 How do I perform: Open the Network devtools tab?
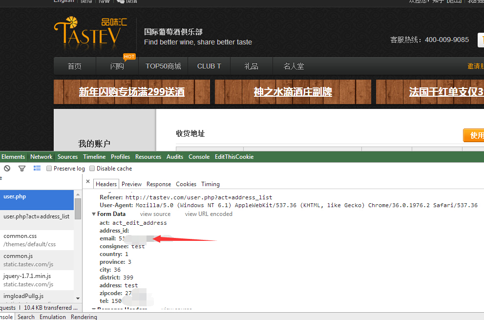(x=41, y=157)
